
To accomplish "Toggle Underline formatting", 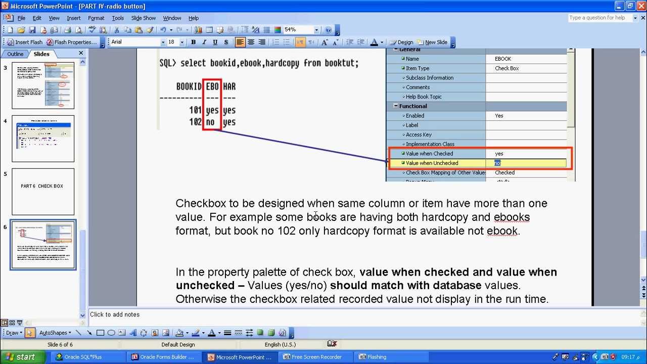I will [x=215, y=42].
